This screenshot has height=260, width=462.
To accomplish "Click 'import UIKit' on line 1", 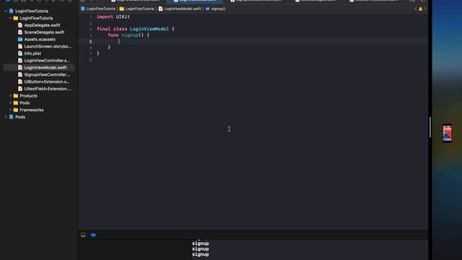I will tap(113, 17).
